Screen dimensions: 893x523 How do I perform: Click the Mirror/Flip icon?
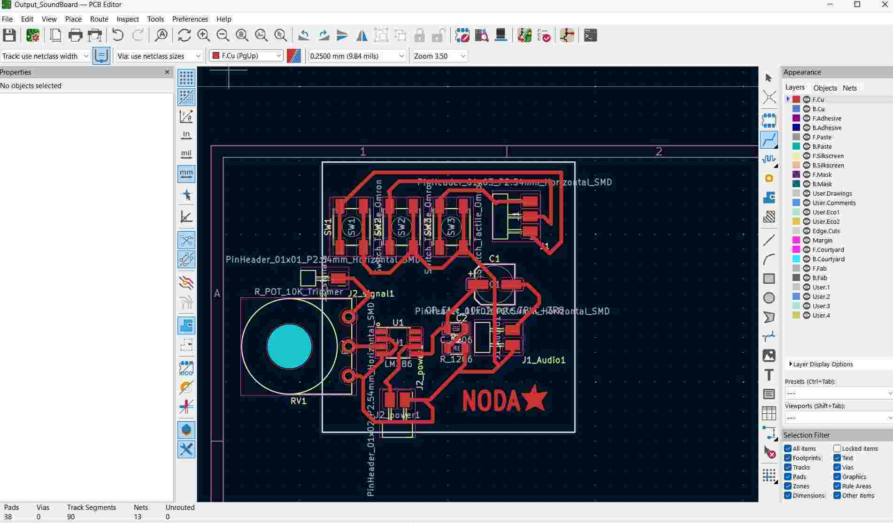pyautogui.click(x=362, y=36)
